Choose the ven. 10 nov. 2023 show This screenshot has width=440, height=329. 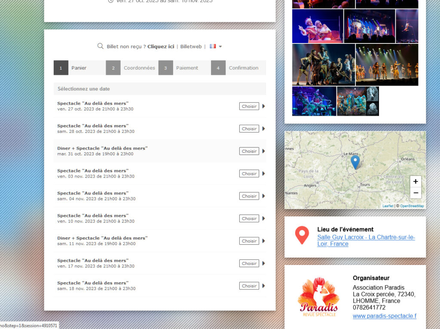(249, 218)
